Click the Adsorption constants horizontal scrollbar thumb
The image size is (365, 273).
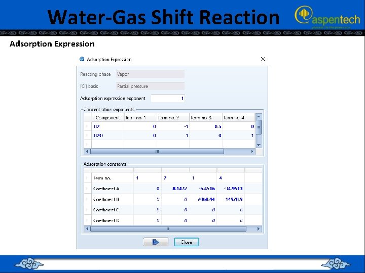point(168,229)
